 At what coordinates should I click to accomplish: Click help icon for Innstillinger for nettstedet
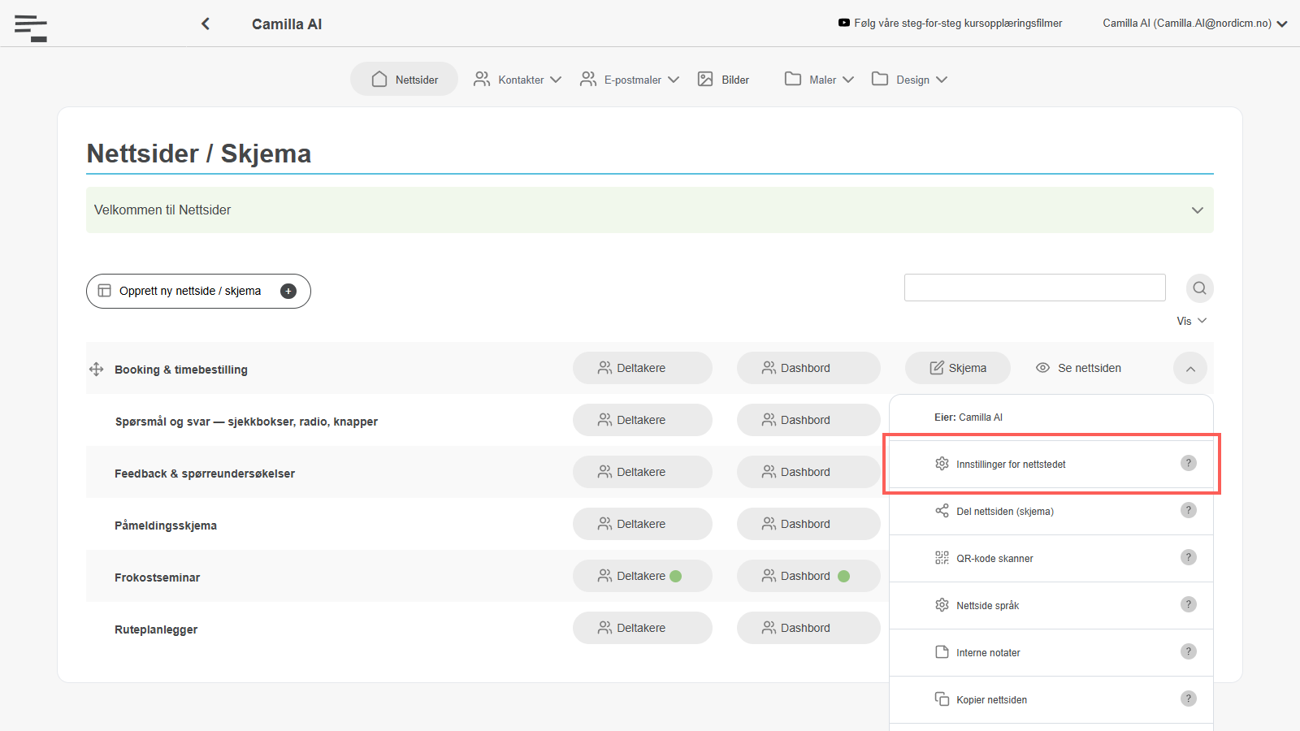1189,463
